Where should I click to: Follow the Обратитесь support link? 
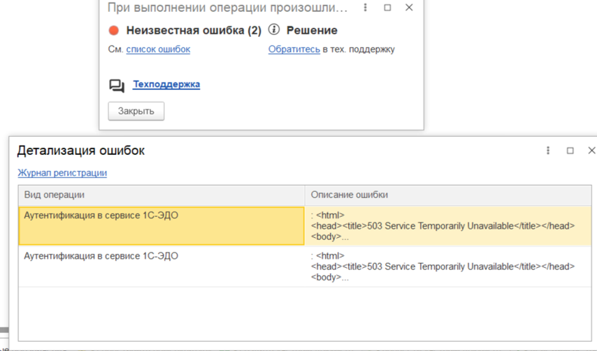click(294, 50)
